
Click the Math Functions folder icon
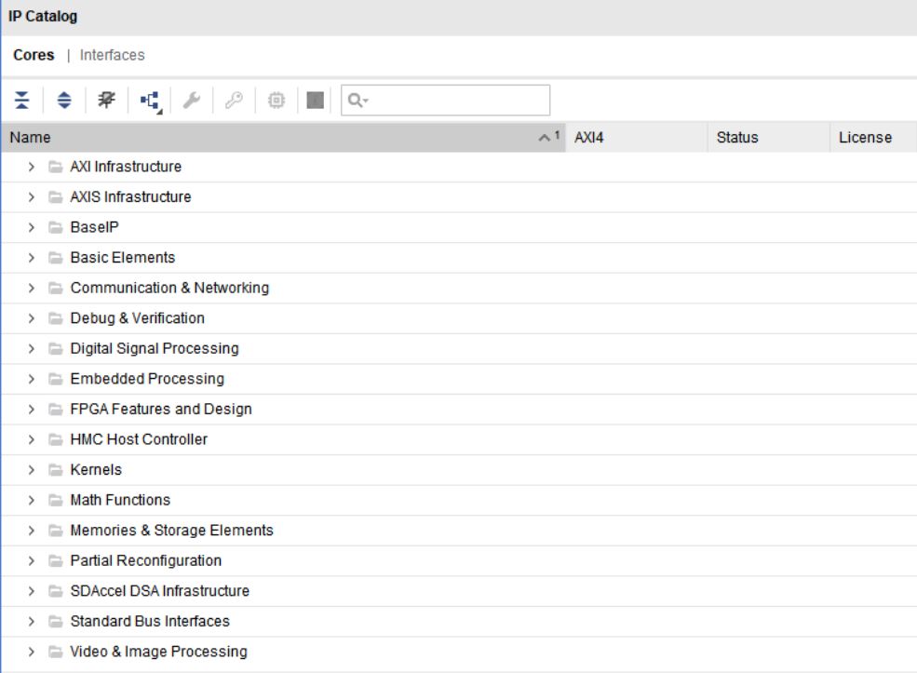56,500
